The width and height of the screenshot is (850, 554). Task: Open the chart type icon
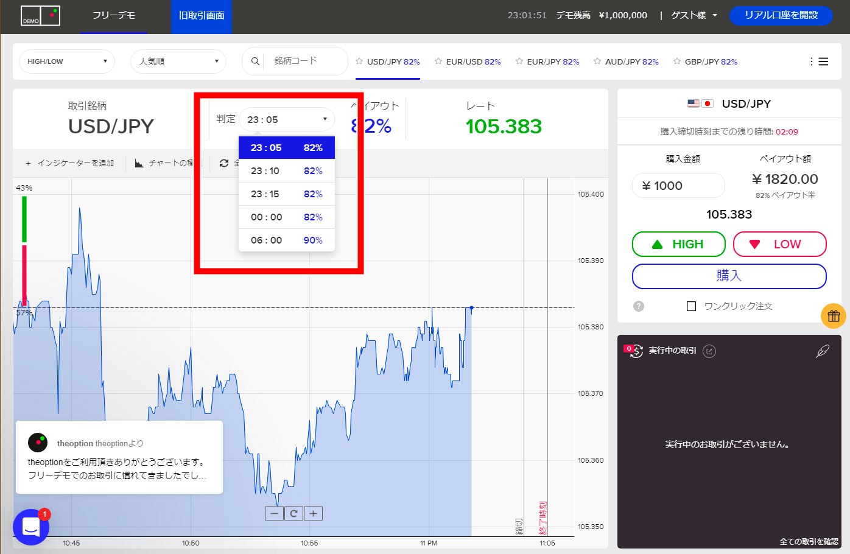pyautogui.click(x=139, y=163)
